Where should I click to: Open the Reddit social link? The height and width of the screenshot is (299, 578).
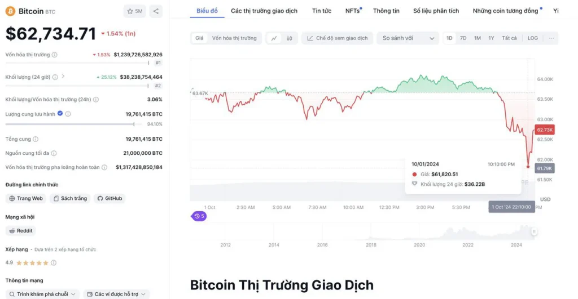point(21,231)
